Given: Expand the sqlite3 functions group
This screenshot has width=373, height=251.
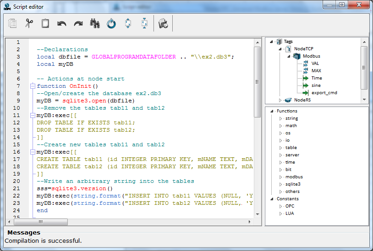Looking at the screenshot, I should 281,184.
